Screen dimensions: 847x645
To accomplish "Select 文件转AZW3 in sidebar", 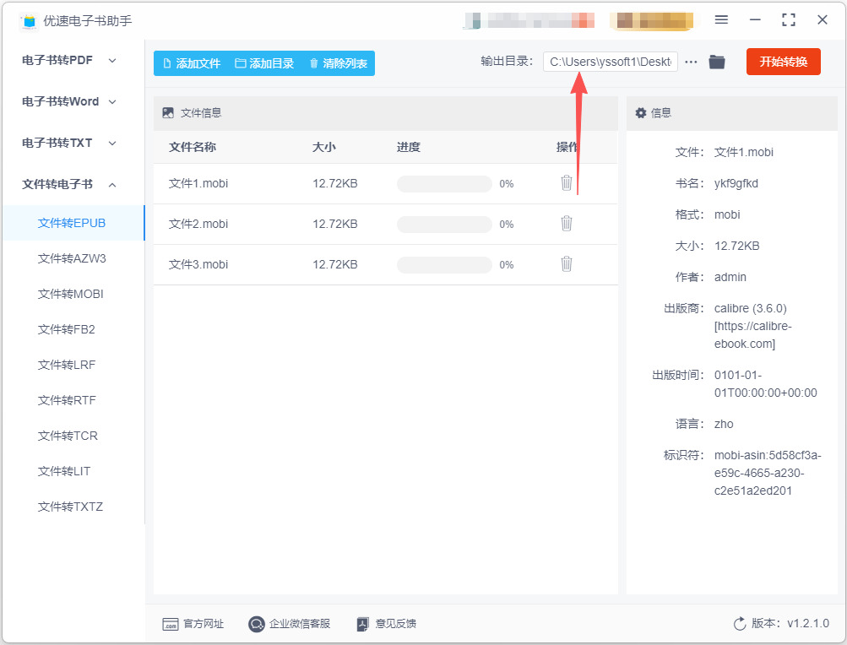I will [72, 258].
